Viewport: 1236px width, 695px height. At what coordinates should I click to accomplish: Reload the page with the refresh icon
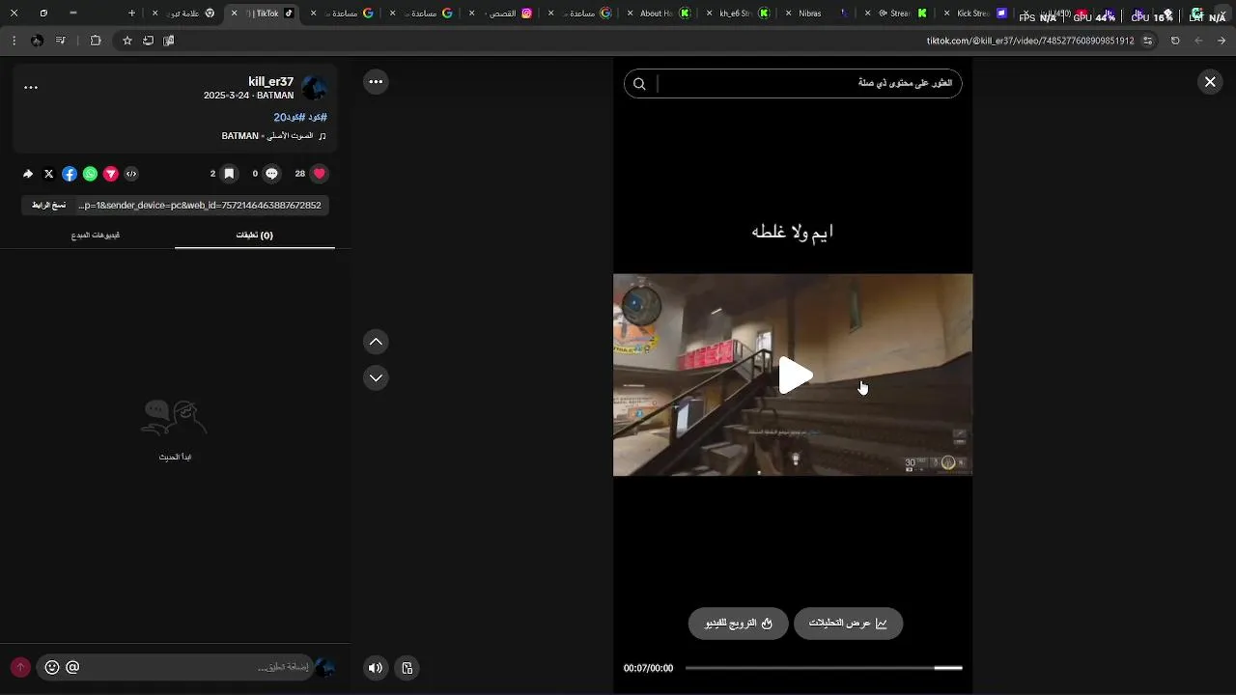pos(1175,41)
